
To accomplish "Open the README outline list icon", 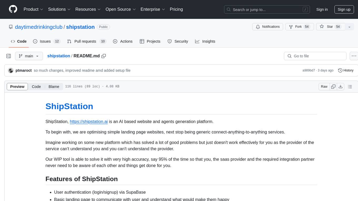I will 350,87.
